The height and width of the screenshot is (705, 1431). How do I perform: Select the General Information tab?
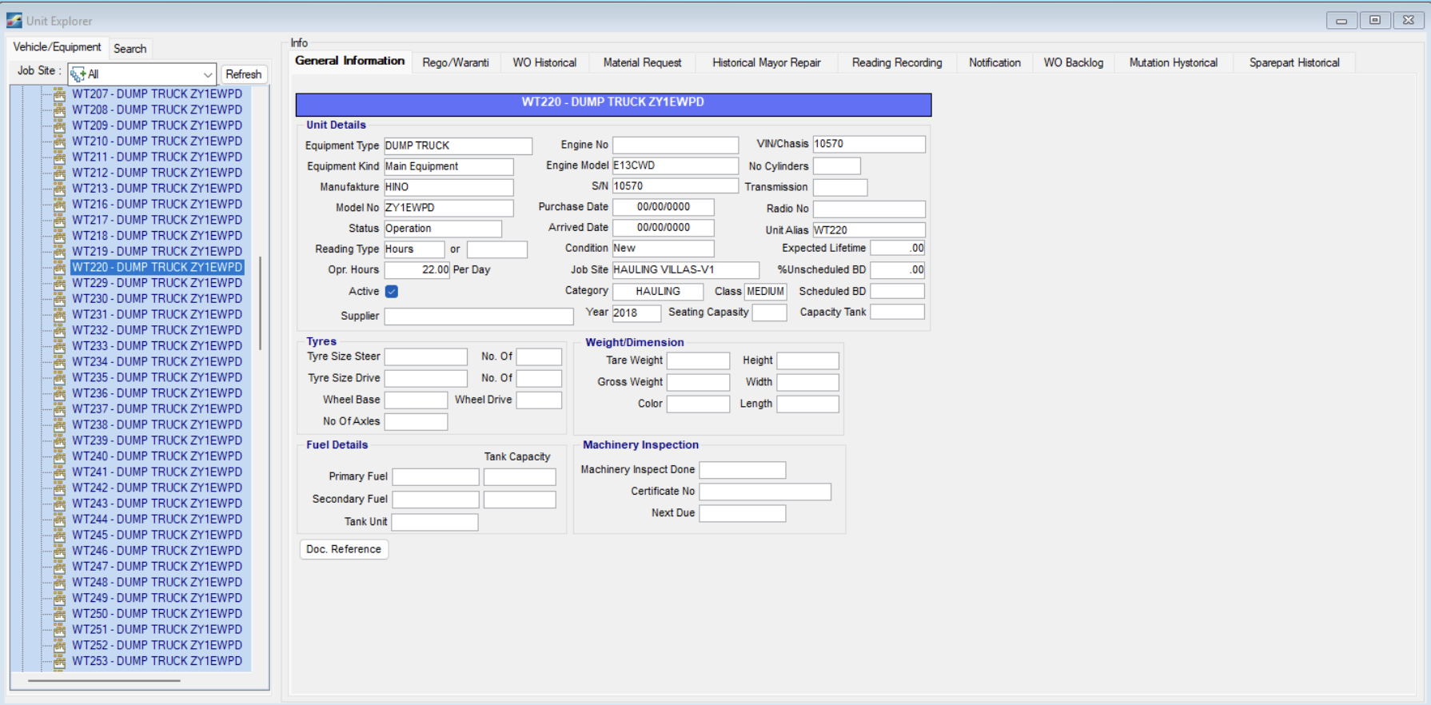coord(350,61)
